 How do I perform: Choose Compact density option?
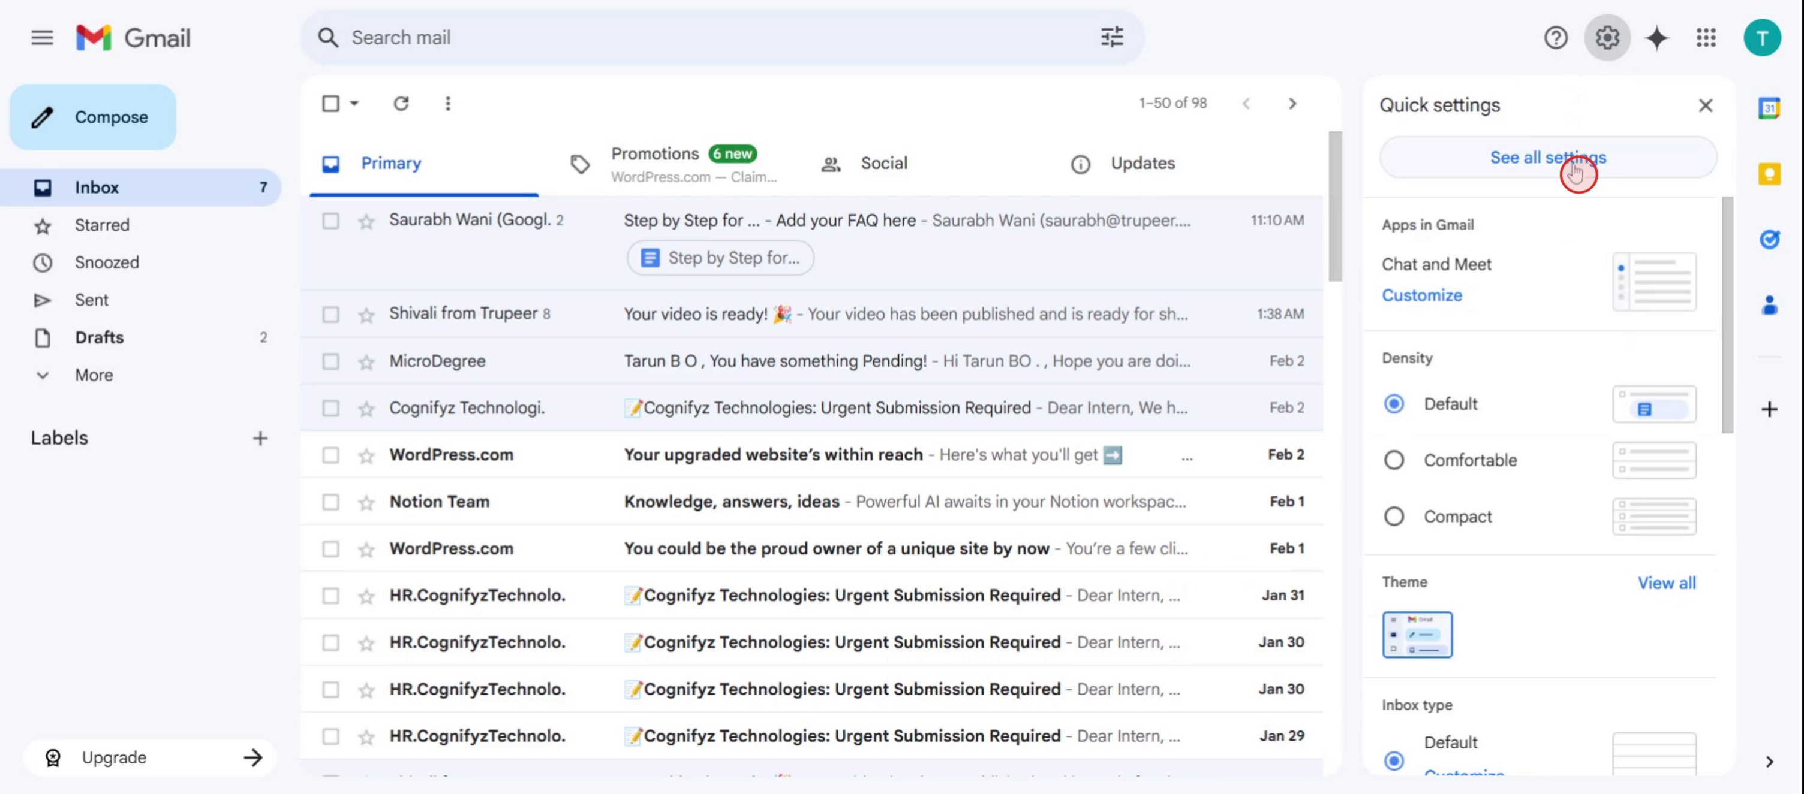1394,517
